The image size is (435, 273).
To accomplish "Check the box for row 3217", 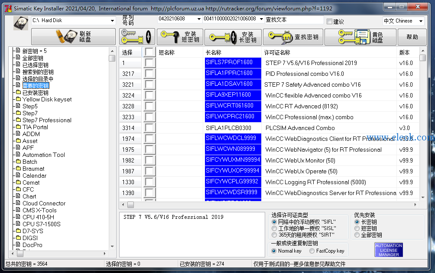I will (x=149, y=74).
